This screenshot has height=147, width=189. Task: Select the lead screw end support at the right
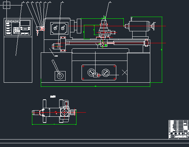click(147, 43)
